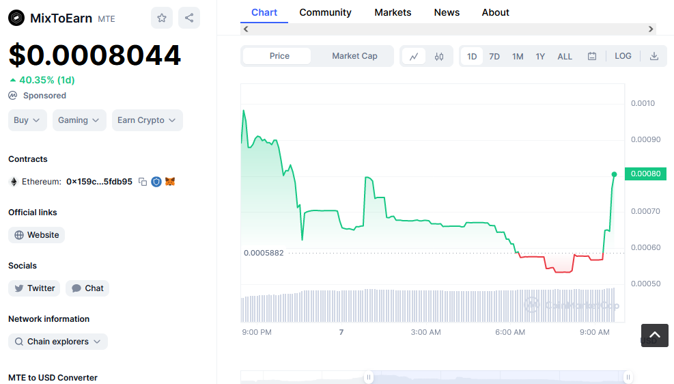Toggle LOG scale on chart
The height and width of the screenshot is (384, 674).
coord(623,56)
